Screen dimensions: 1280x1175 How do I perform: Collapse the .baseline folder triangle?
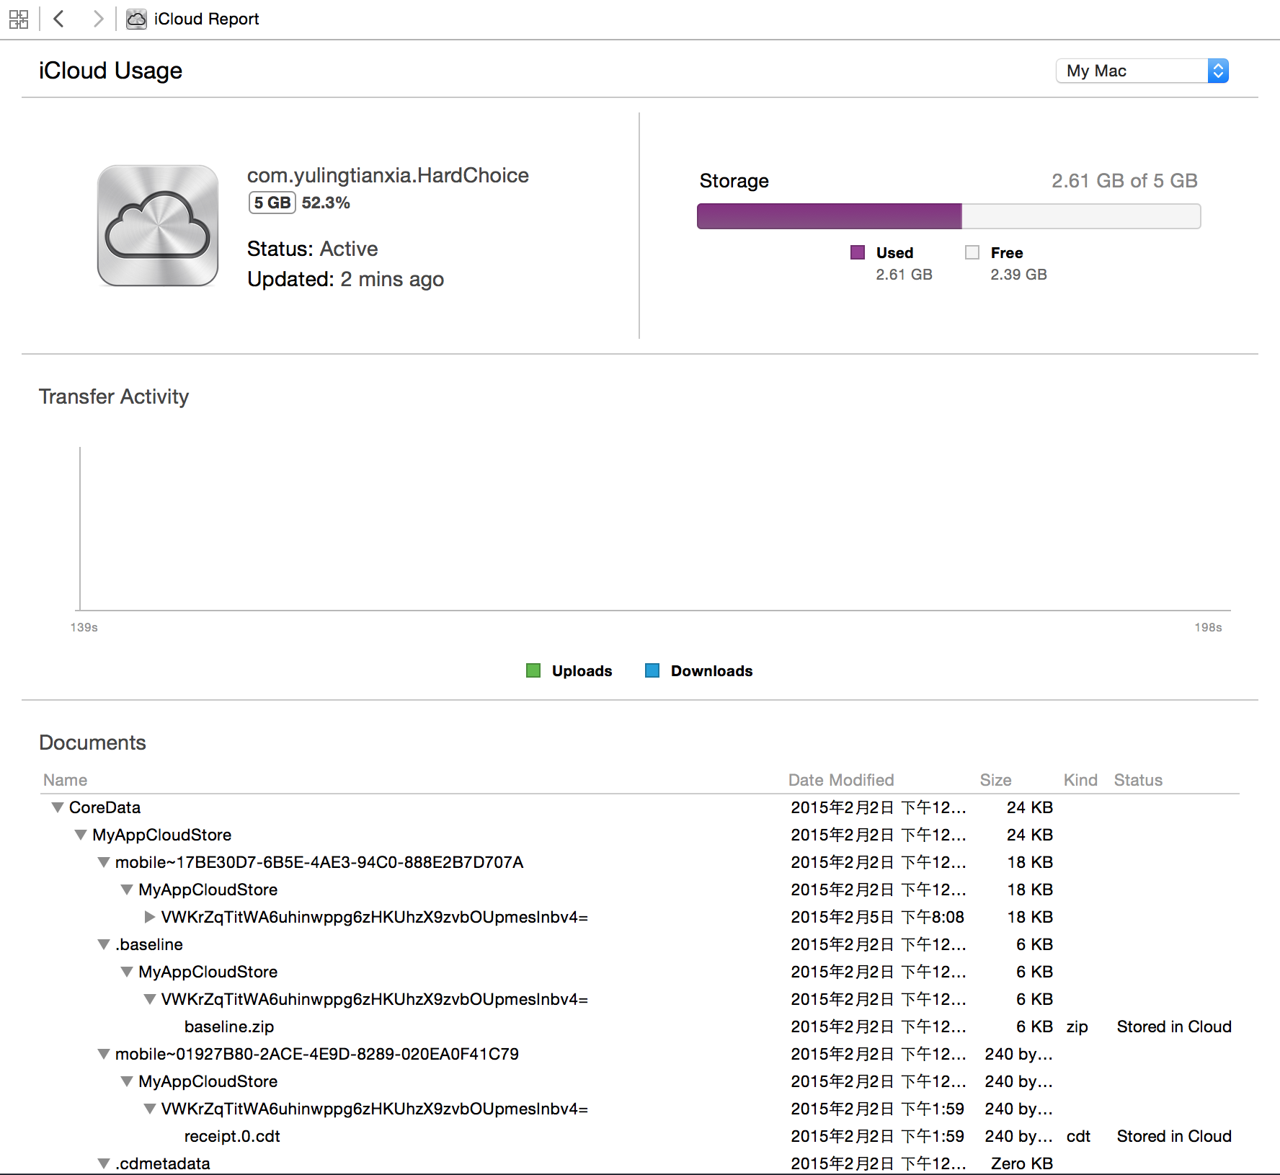104,944
